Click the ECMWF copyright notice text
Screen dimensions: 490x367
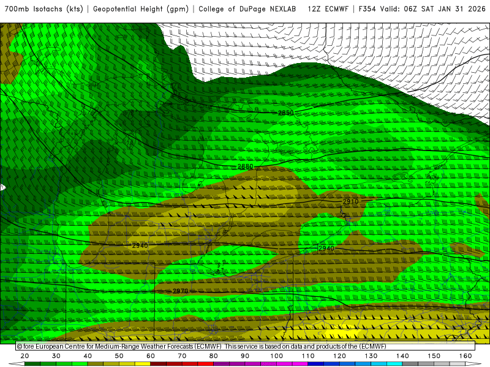pyautogui.click(x=202, y=346)
